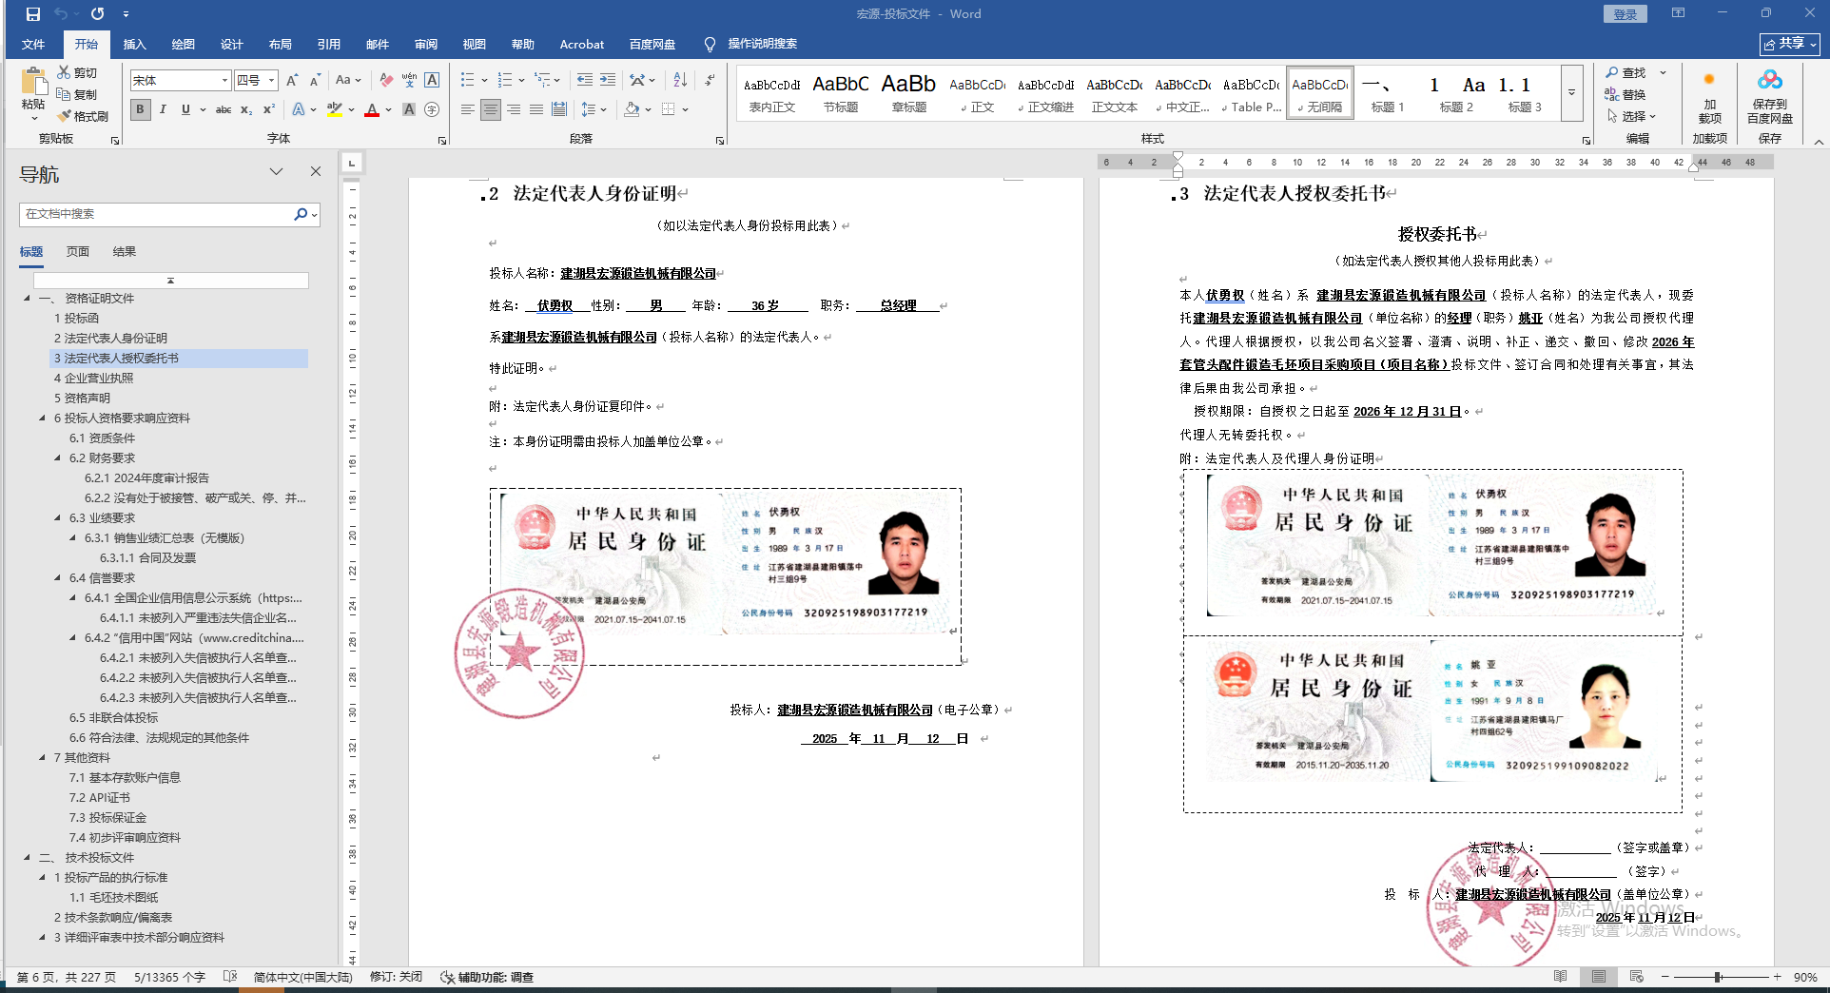Switch to the 布局 (Layout) ribbon tab
The width and height of the screenshot is (1830, 993).
pyautogui.click(x=281, y=45)
